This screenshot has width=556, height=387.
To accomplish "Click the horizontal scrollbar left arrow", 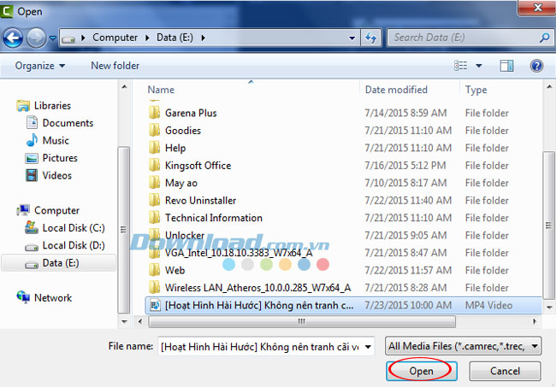I will 140,321.
